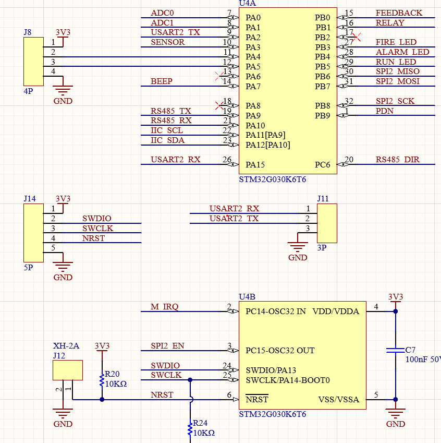
Task: Select the J12 connector body
Action: click(68, 370)
